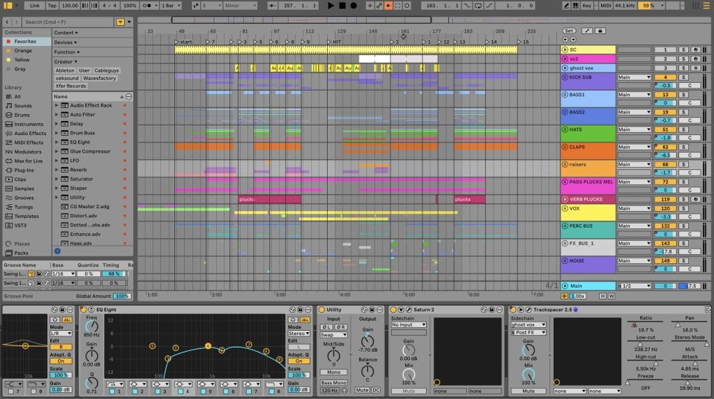Click the lock envelopes icon beside Set

(600, 31)
